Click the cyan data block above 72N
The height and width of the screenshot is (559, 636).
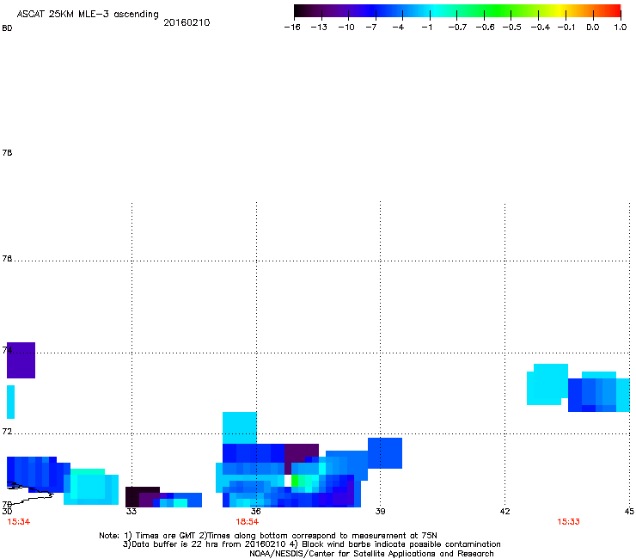[239, 427]
